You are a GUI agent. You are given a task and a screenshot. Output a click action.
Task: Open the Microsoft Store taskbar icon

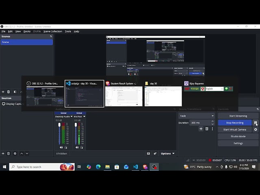click(117, 167)
